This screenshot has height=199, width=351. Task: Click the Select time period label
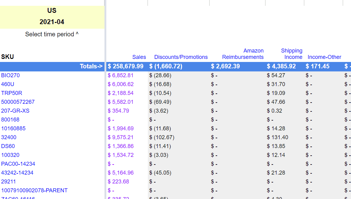(x=52, y=34)
